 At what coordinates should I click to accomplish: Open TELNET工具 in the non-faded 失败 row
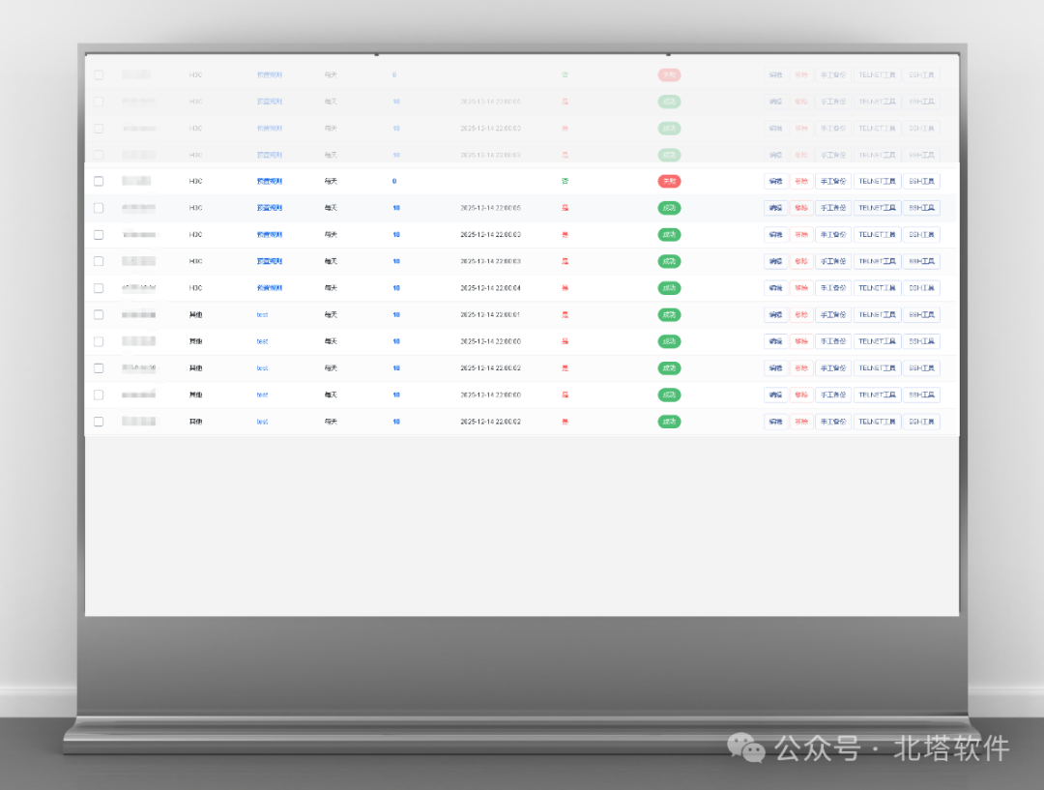click(x=877, y=181)
